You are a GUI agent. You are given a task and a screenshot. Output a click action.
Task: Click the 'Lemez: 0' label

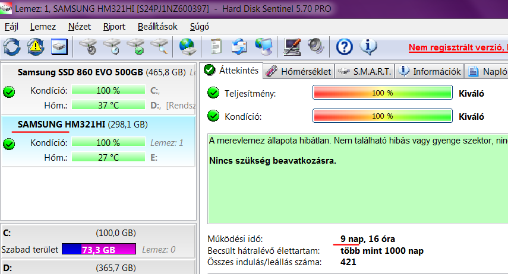(159, 250)
